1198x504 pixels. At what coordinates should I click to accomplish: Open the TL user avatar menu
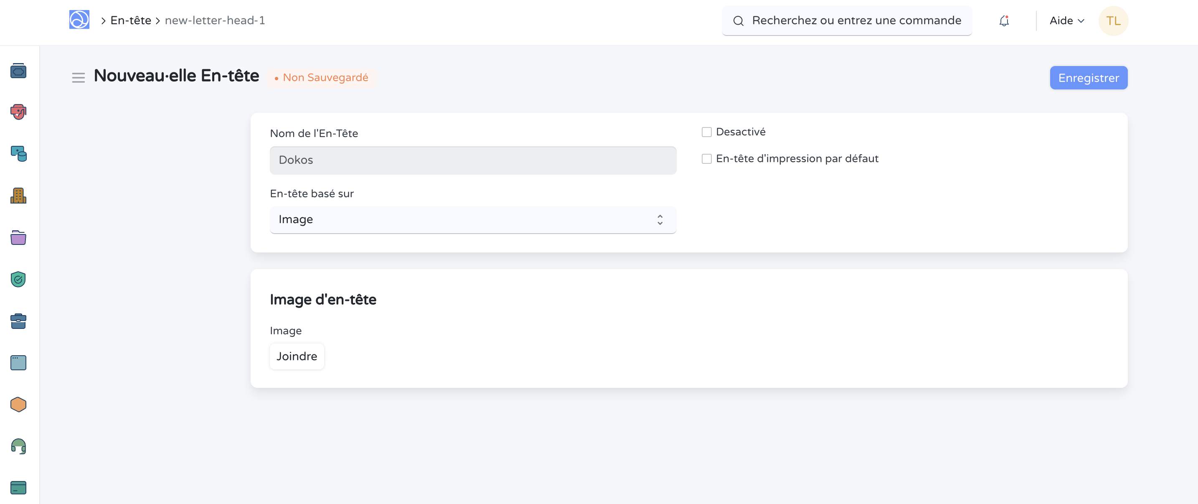1113,20
